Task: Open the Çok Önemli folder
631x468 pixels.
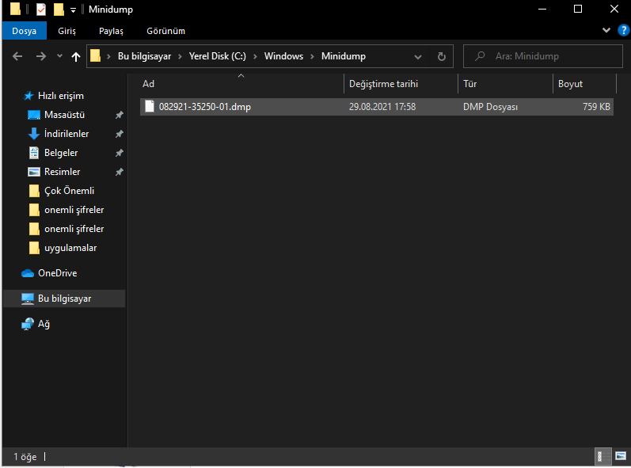Action: pos(69,191)
